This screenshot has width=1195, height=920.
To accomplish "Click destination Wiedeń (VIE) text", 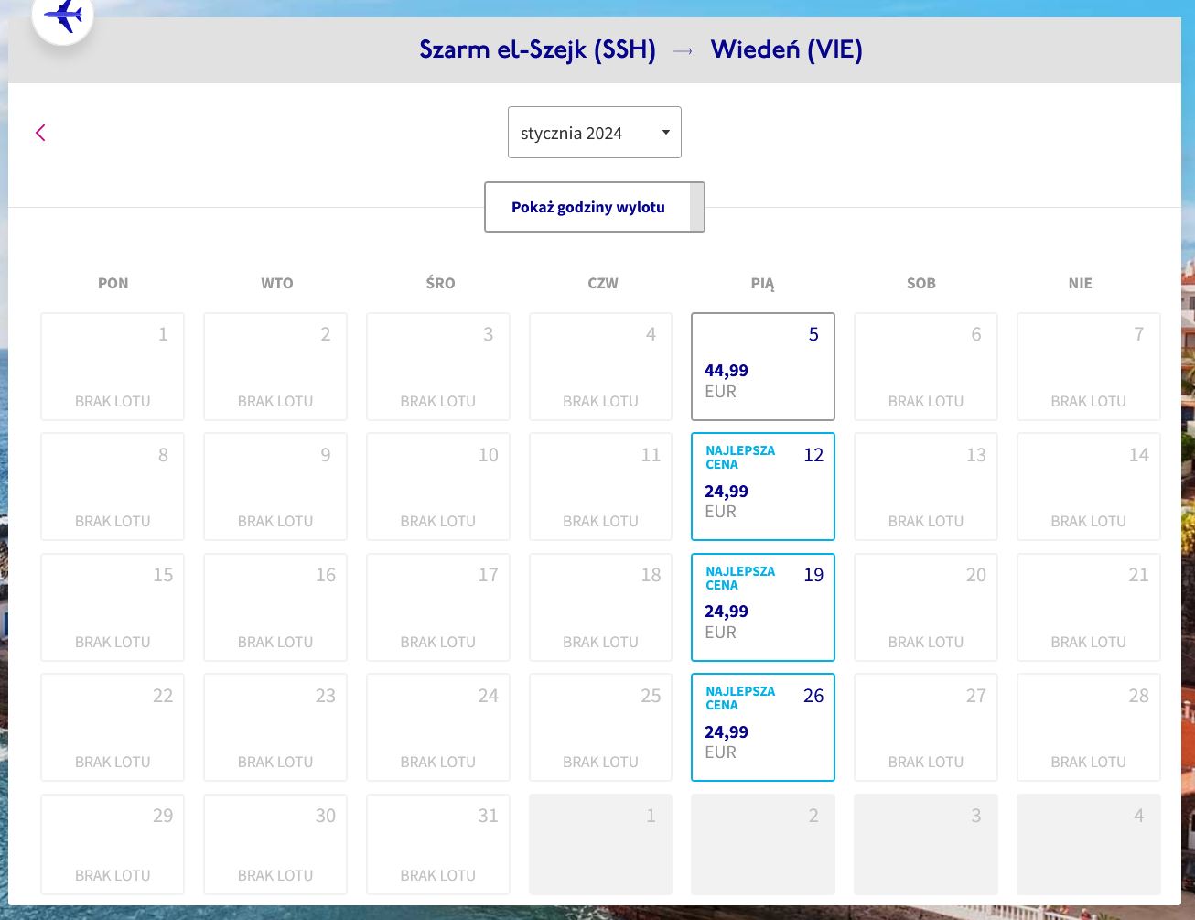I will [x=787, y=49].
